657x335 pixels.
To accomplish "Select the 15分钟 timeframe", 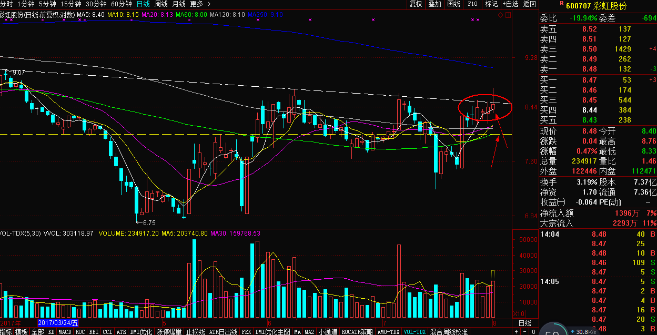I will point(71,4).
